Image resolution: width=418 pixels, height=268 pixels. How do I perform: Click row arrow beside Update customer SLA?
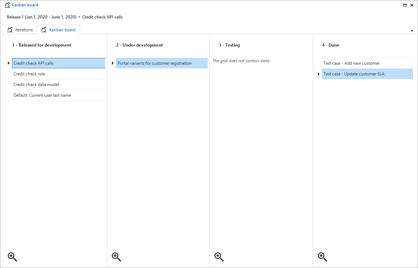pyautogui.click(x=319, y=74)
